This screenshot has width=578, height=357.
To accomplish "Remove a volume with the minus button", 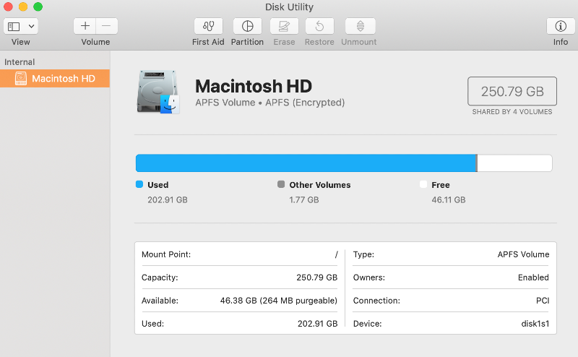I will coord(106,26).
